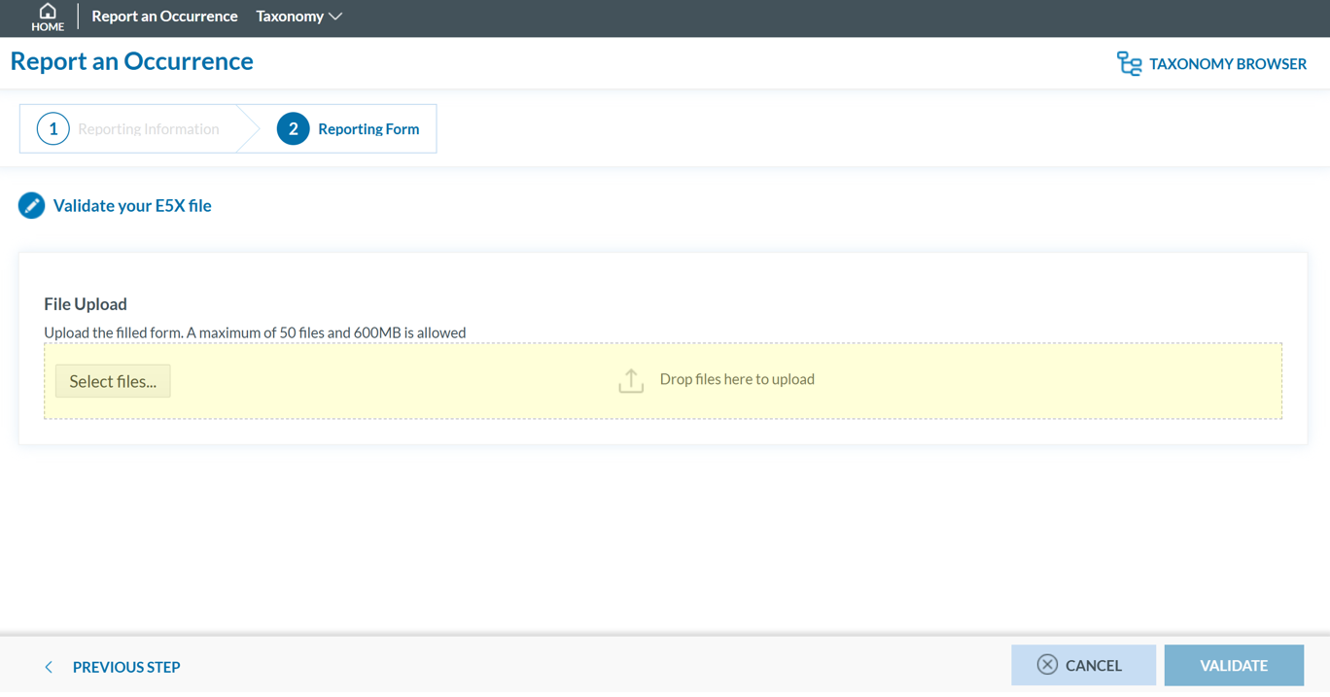Click the circled X icon on Cancel
This screenshot has width=1330, height=697.
[x=1047, y=665]
